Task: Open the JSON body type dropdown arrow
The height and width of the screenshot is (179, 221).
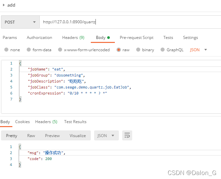Action: 206,50
